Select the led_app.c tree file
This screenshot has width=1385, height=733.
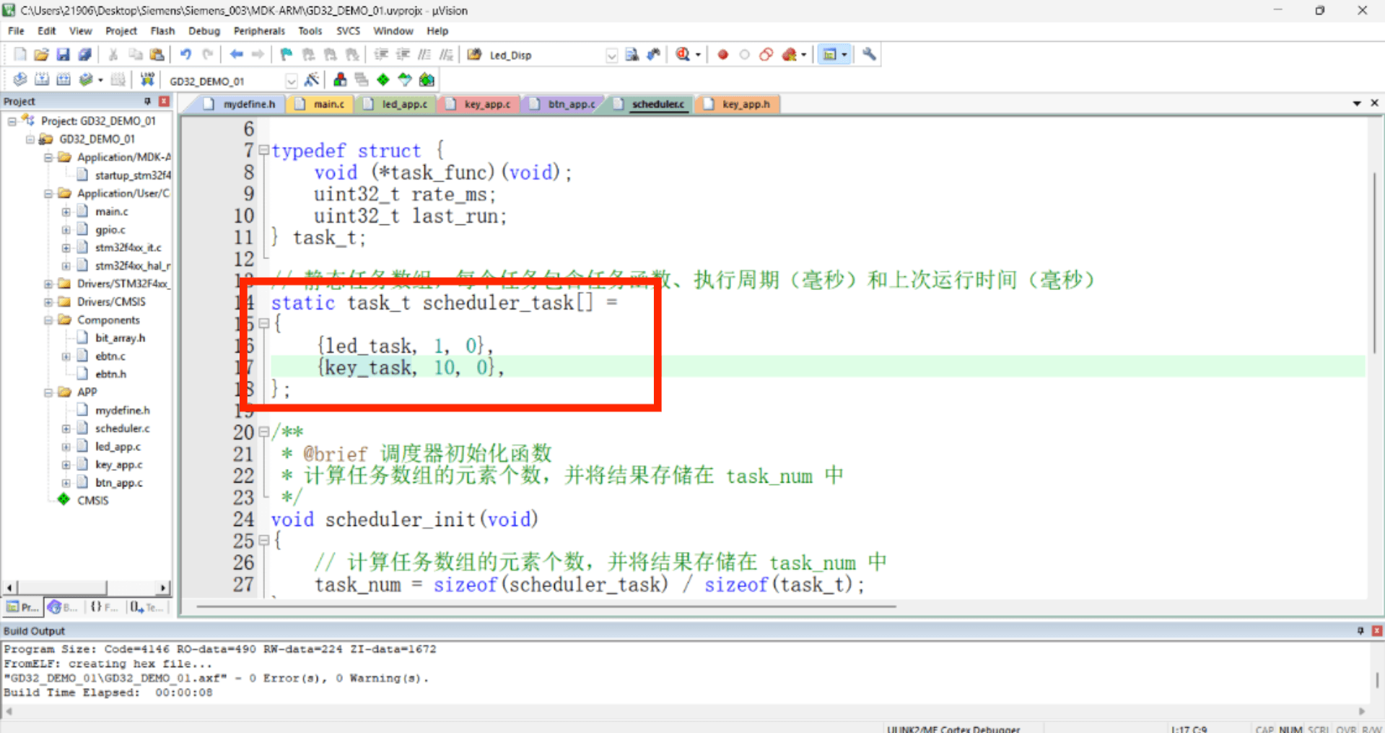(118, 447)
